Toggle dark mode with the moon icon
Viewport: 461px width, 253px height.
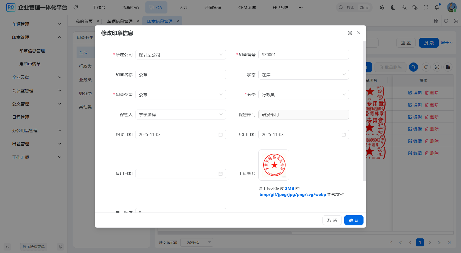point(393,7)
